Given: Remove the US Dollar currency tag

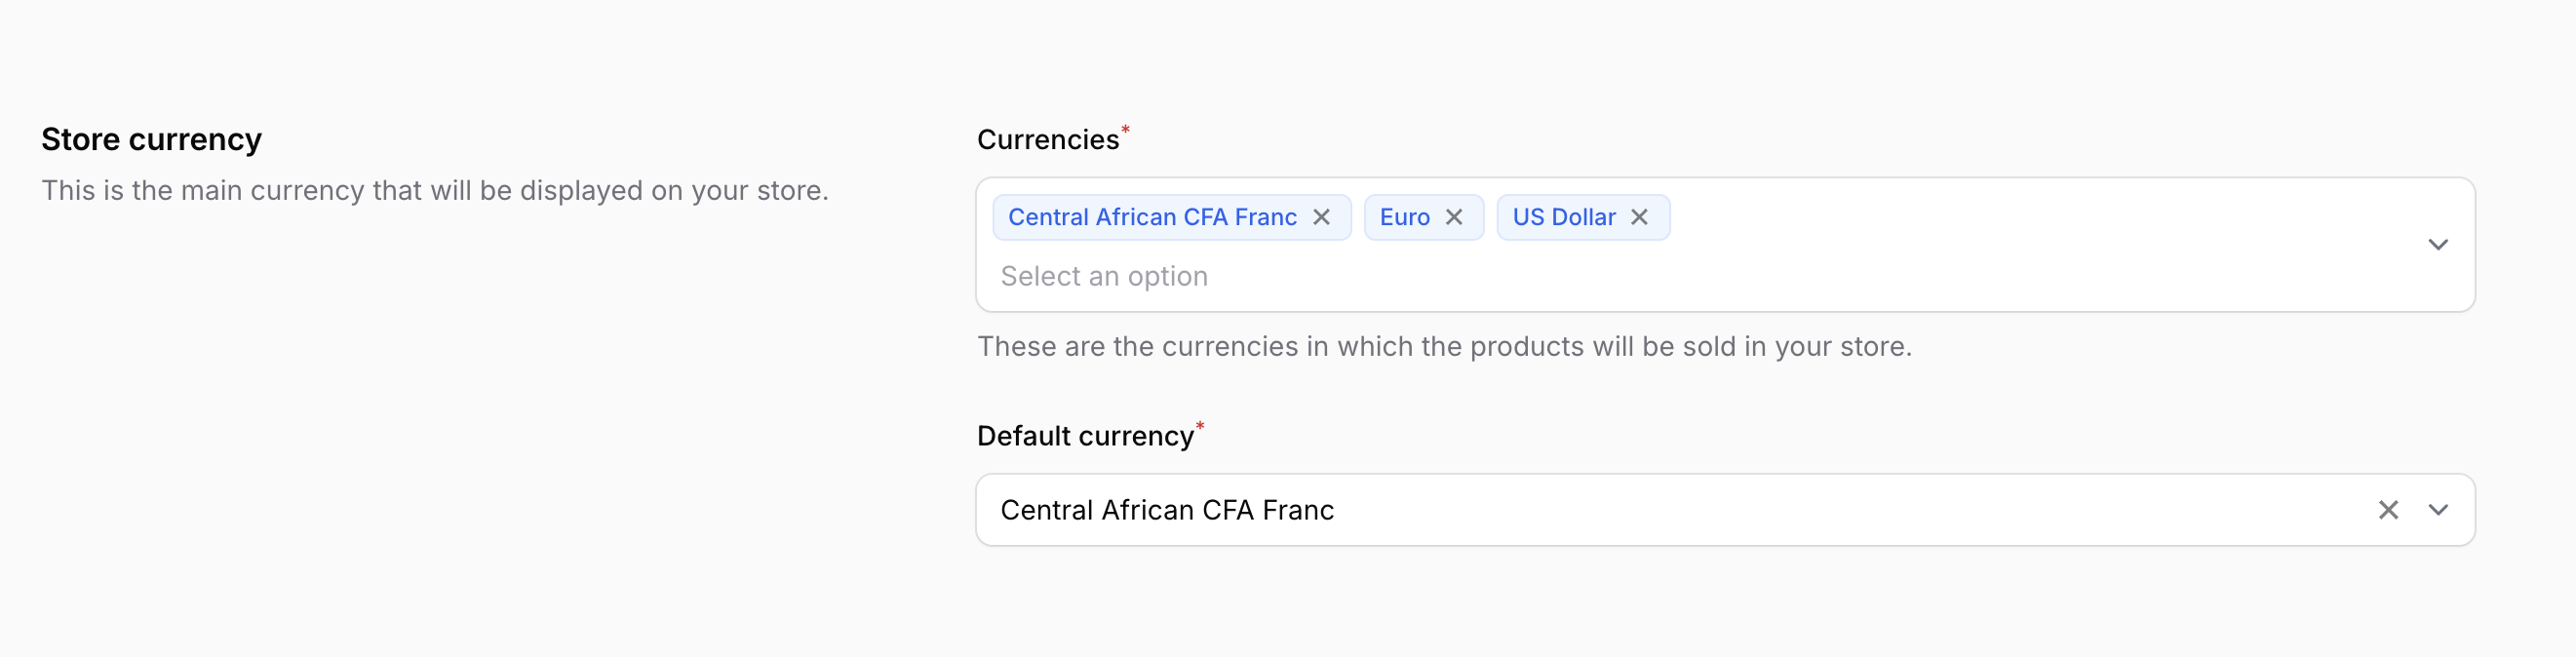Looking at the screenshot, I should click(x=1639, y=217).
